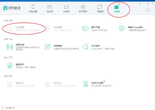Open the 音频转换 audio convert icon

point(48,47)
